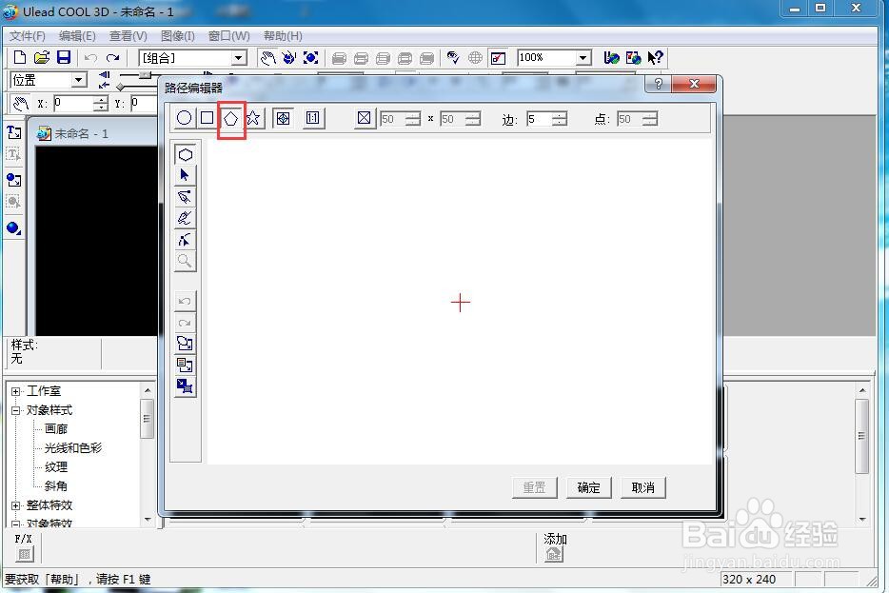The height and width of the screenshot is (593, 889).
Task: Click the first width 50 field
Action: 393,119
